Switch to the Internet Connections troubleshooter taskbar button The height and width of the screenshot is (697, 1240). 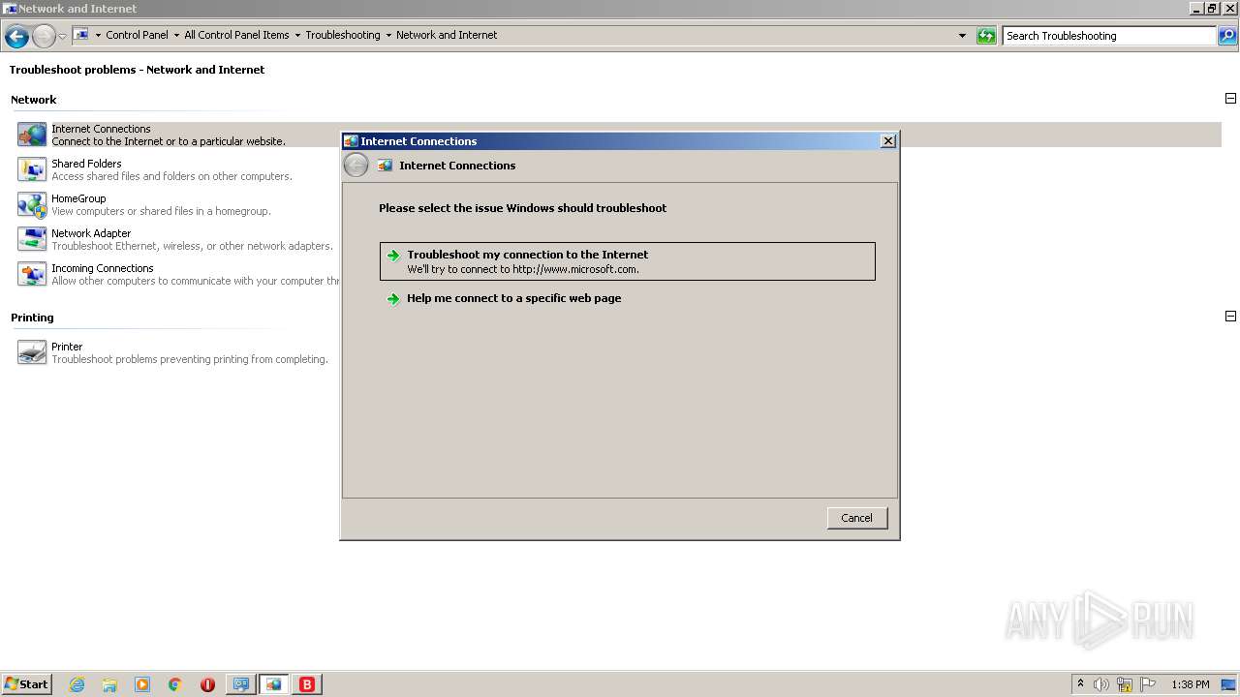pos(274,684)
